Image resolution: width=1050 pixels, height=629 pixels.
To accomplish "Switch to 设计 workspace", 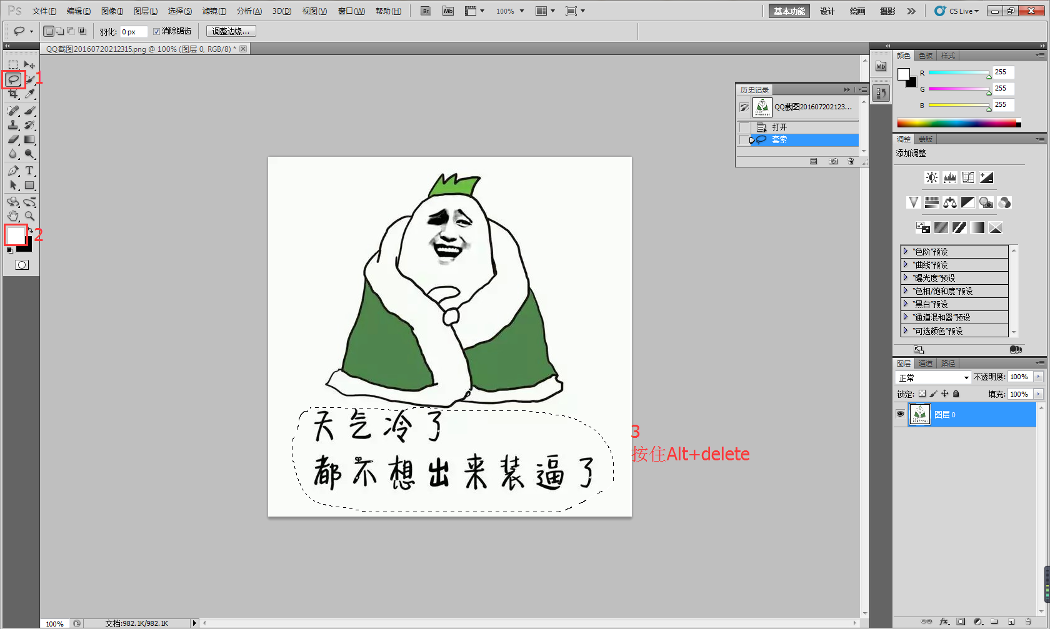I will pos(827,11).
